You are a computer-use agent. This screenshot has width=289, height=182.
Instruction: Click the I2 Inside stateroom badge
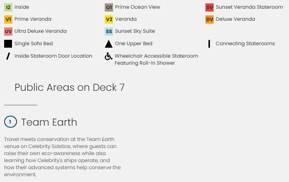tap(8, 7)
